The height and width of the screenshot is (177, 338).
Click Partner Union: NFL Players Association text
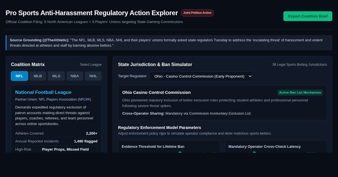(x=53, y=99)
